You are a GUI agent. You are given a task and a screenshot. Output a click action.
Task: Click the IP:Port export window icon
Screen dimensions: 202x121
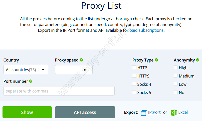[x=144, y=112]
